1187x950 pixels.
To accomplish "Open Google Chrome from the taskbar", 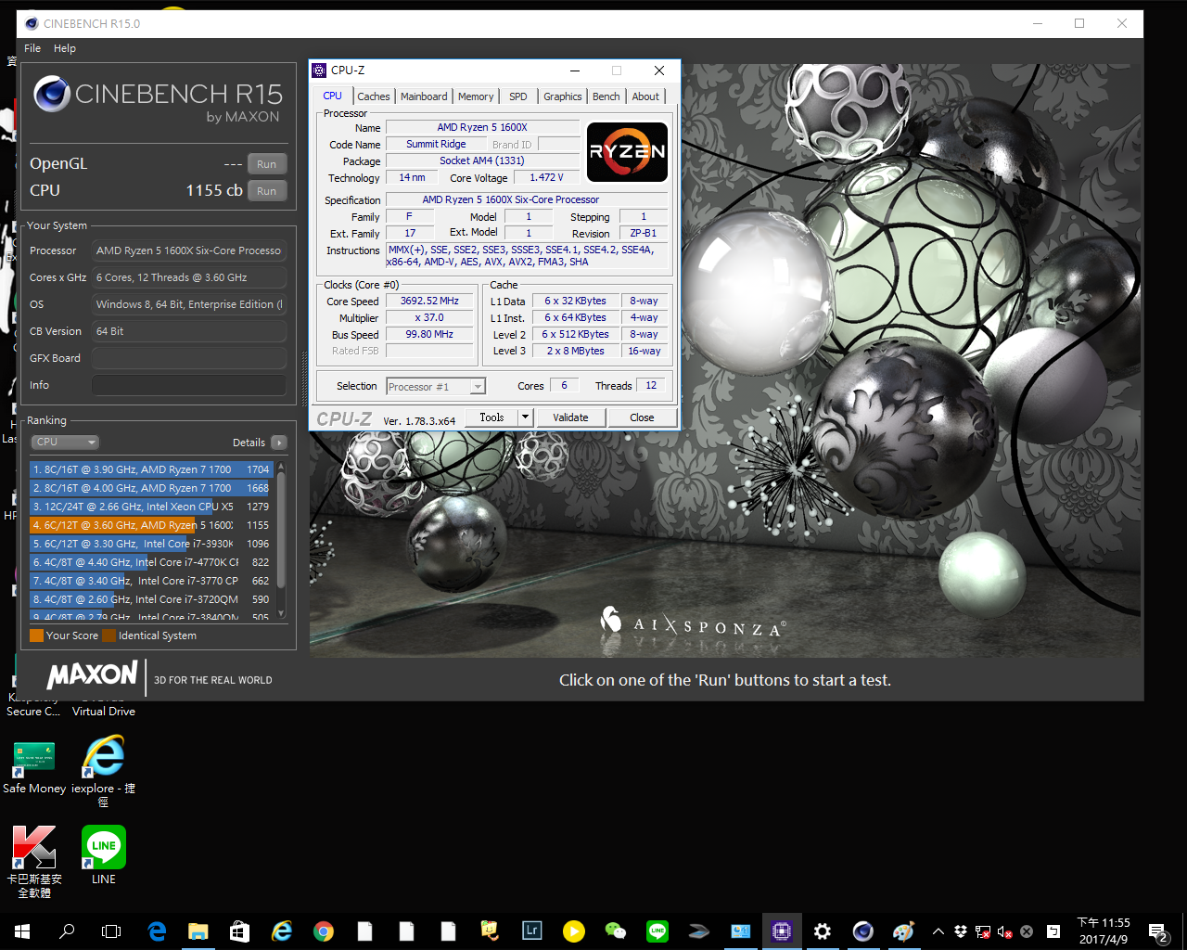I will (324, 931).
